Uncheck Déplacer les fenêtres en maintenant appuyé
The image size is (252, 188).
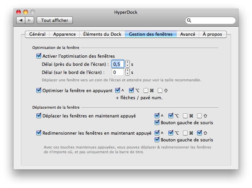[38, 116]
